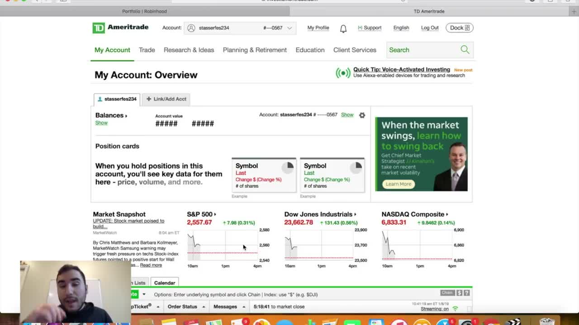Click the search magnifier icon
The image size is (579, 325).
[465, 50]
